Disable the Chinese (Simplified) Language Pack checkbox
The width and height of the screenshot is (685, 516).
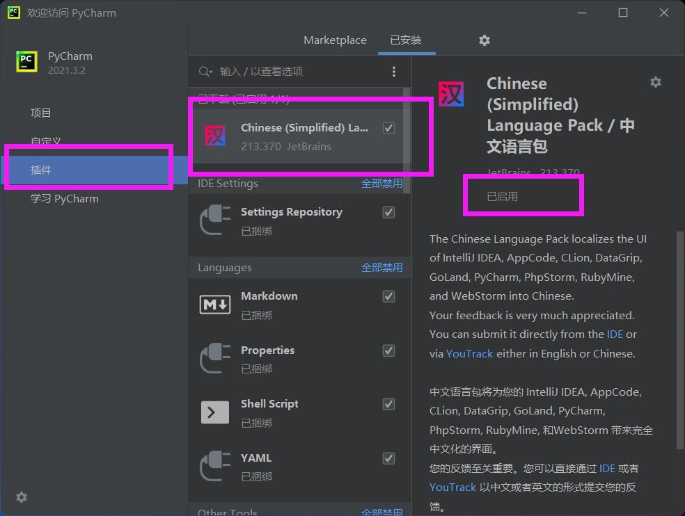coord(389,128)
